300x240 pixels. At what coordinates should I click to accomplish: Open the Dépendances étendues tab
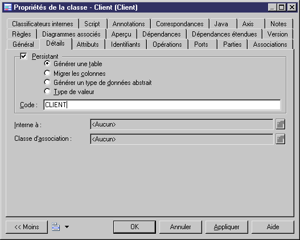224,34
